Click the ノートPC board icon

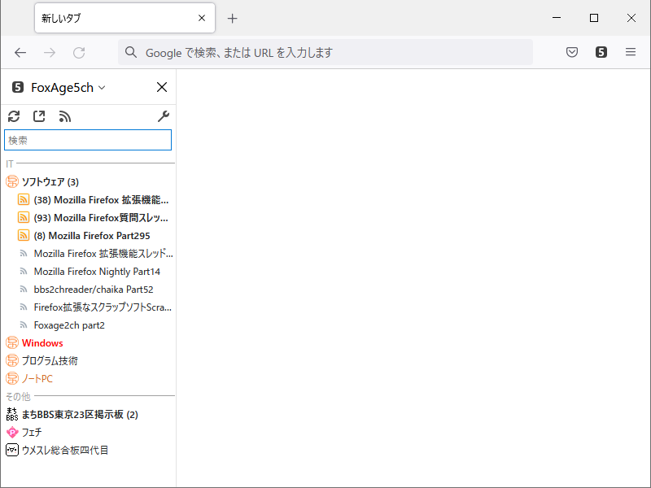pyautogui.click(x=12, y=378)
